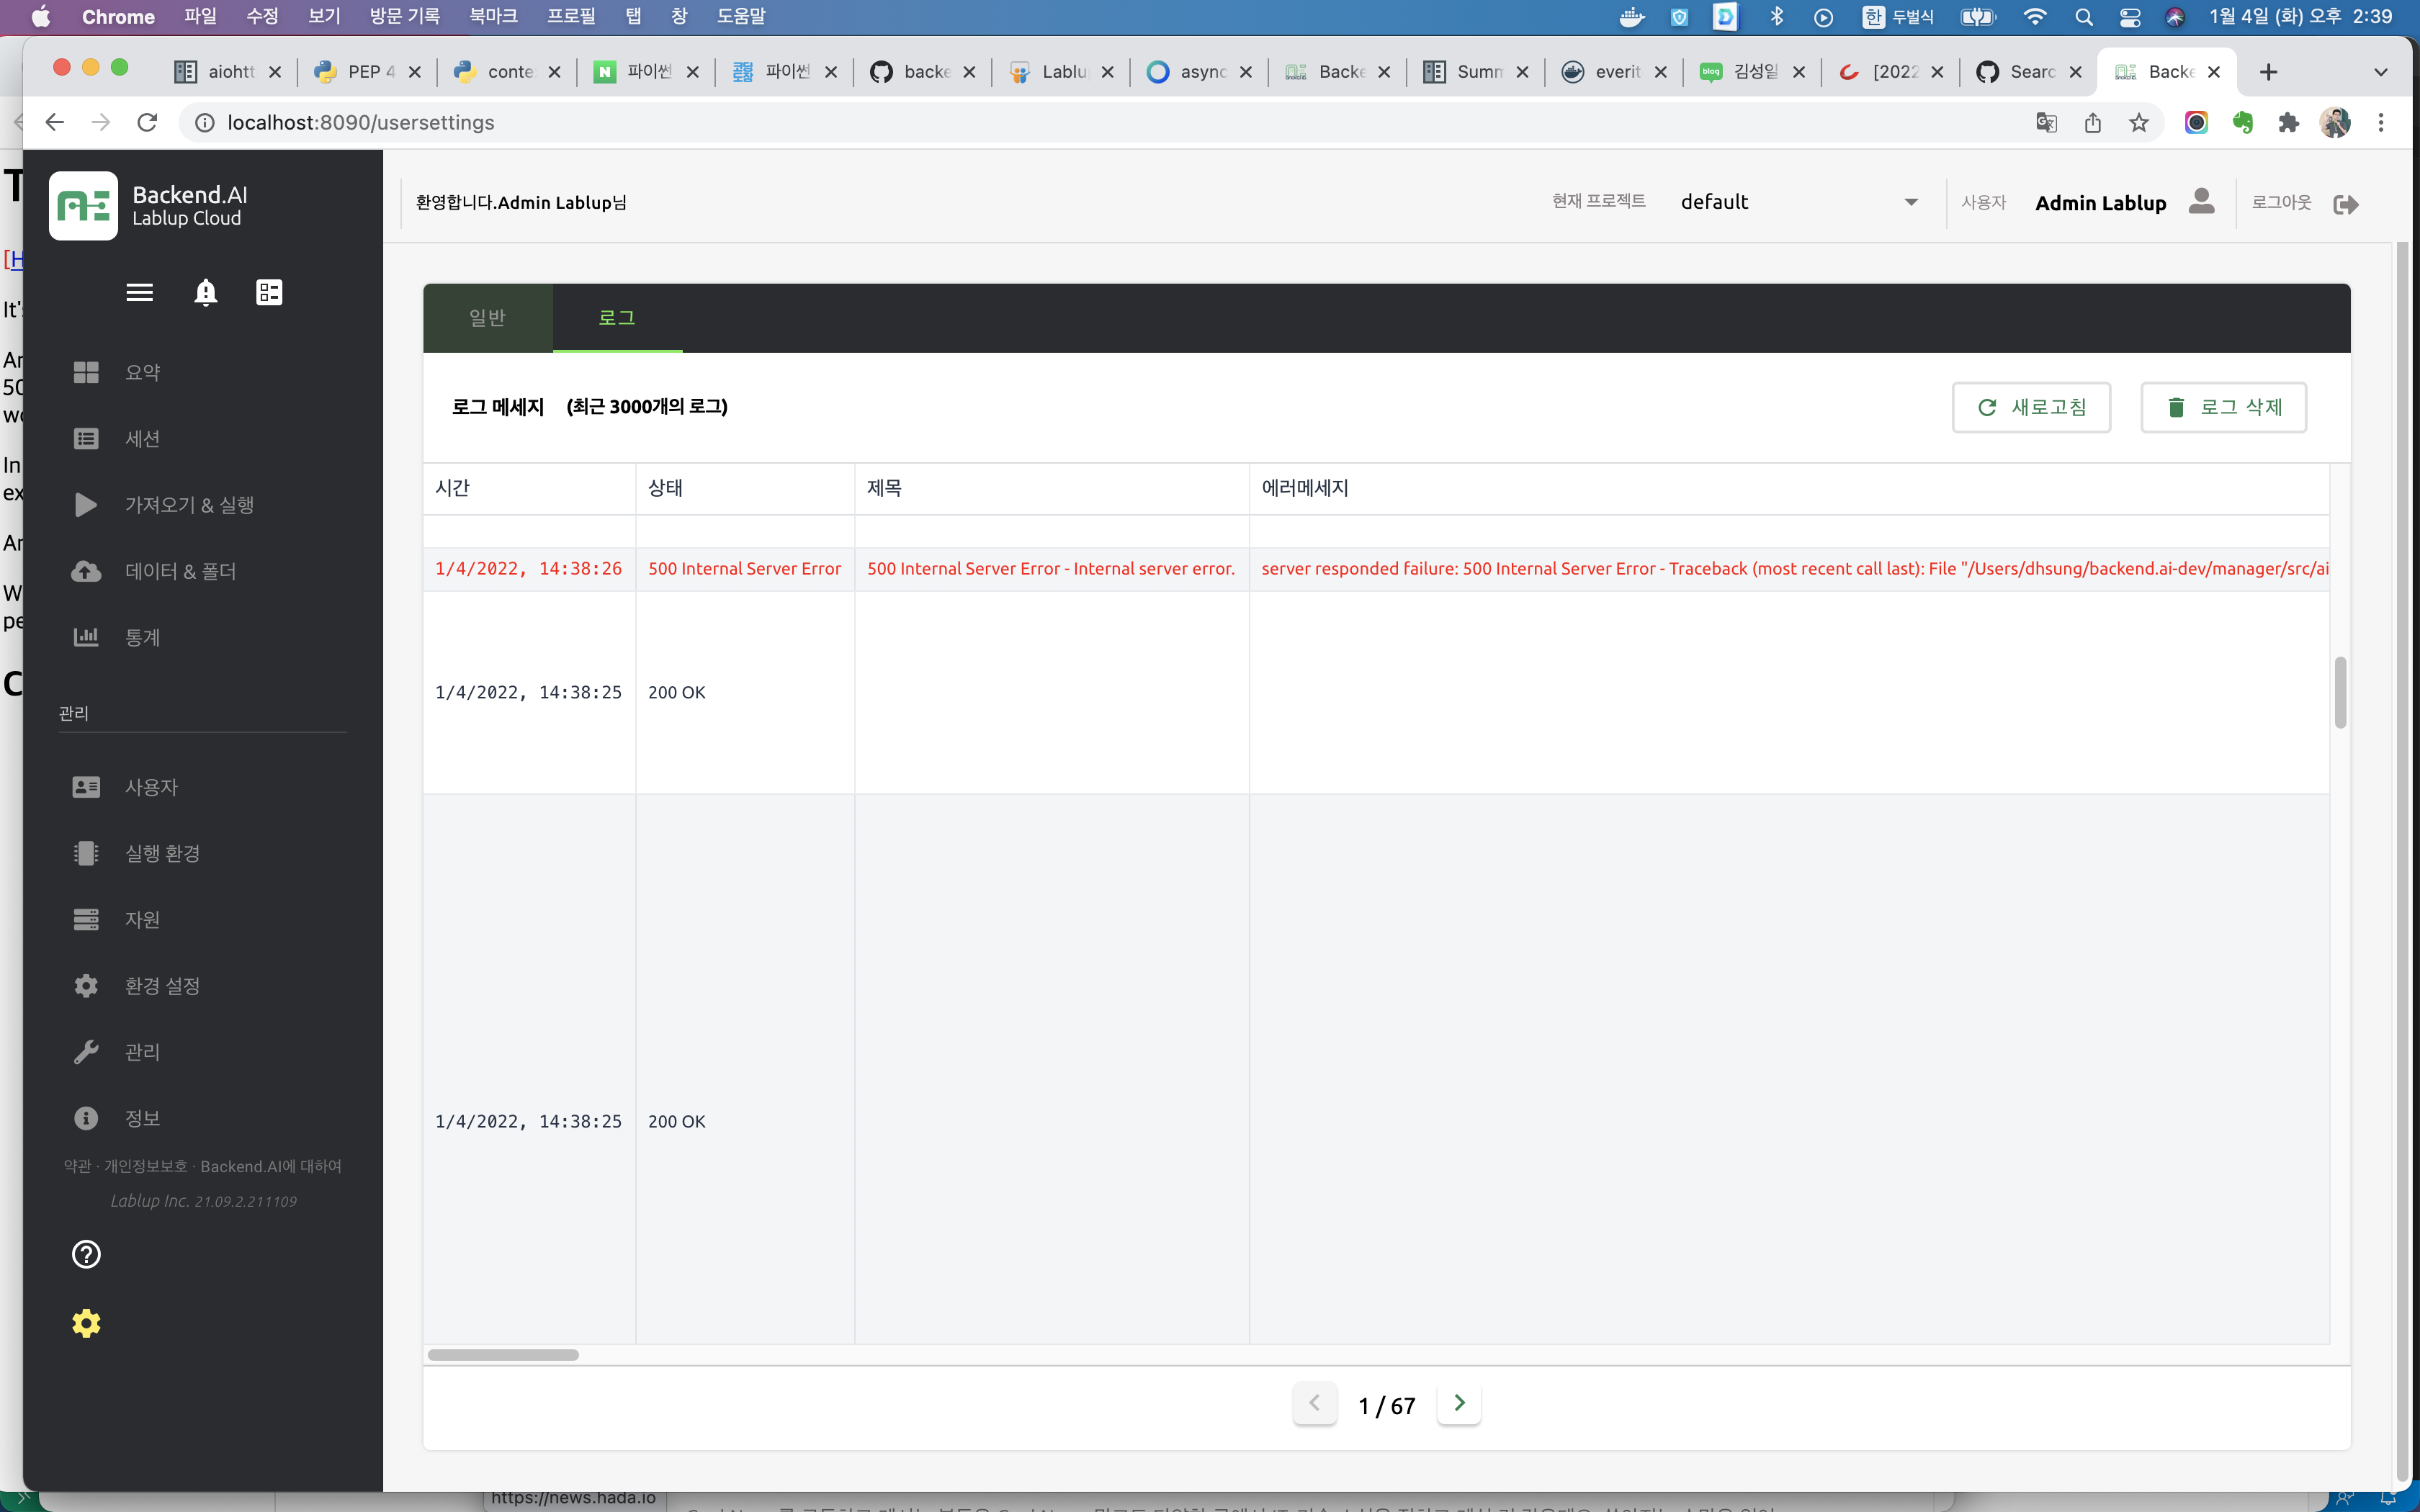The image size is (2420, 1512).
Task: Click the yellow settings gear at sidebar bottom
Action: (x=86, y=1322)
